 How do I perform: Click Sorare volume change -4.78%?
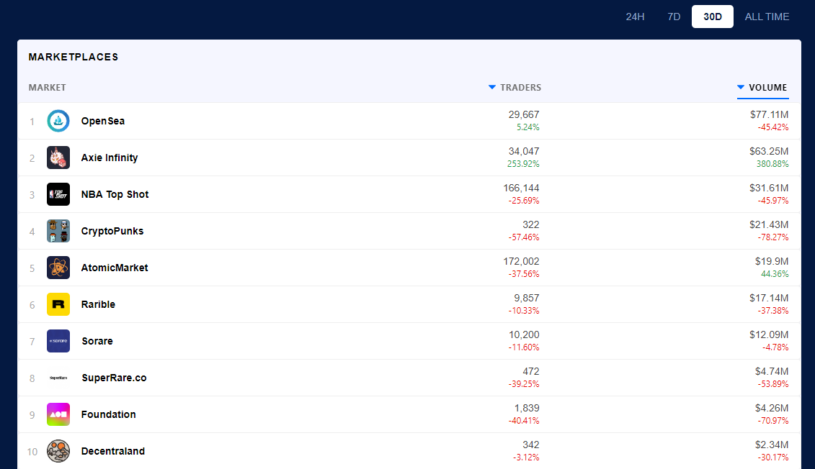(775, 347)
